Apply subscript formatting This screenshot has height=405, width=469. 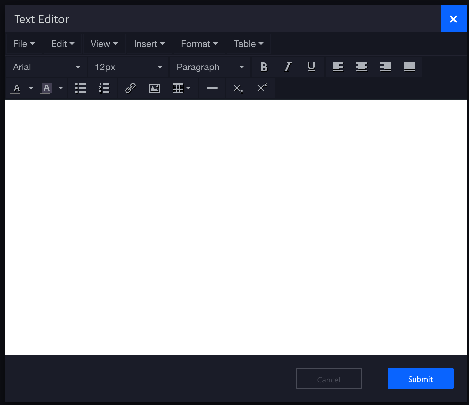point(238,88)
